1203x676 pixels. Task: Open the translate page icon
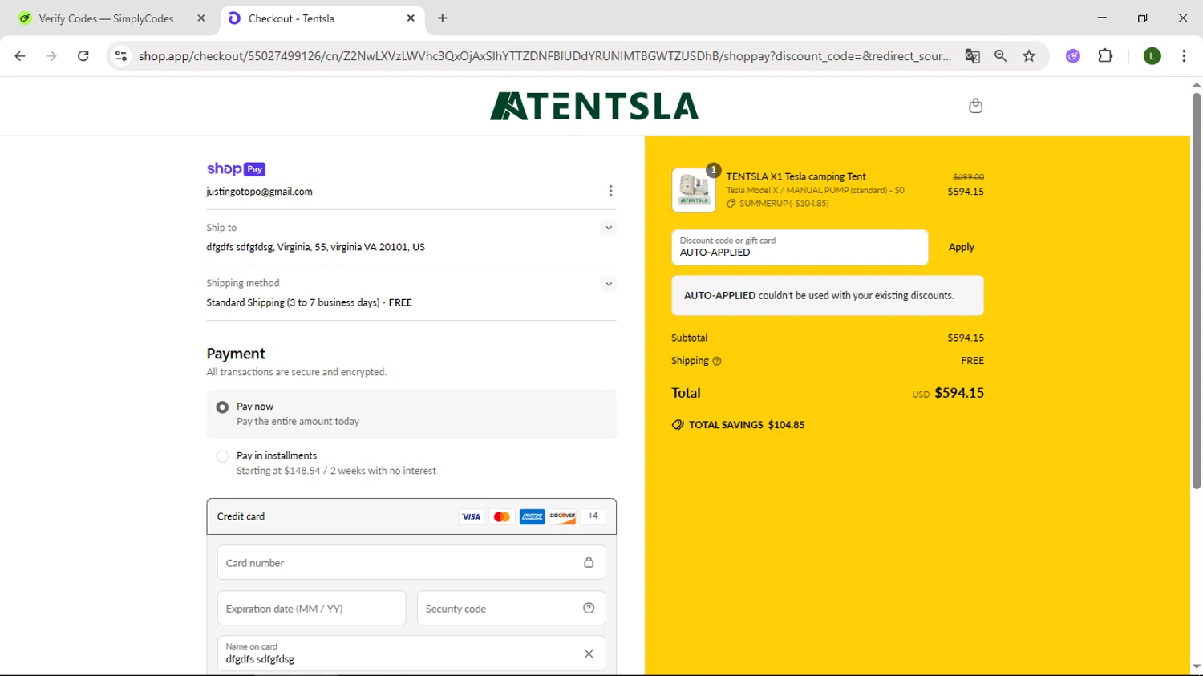click(972, 55)
